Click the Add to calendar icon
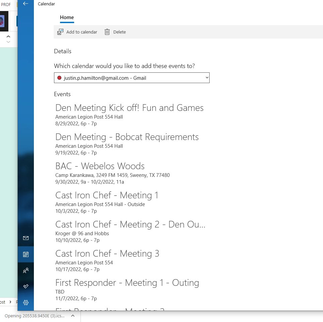This screenshot has height=322, width=323. pos(60,32)
